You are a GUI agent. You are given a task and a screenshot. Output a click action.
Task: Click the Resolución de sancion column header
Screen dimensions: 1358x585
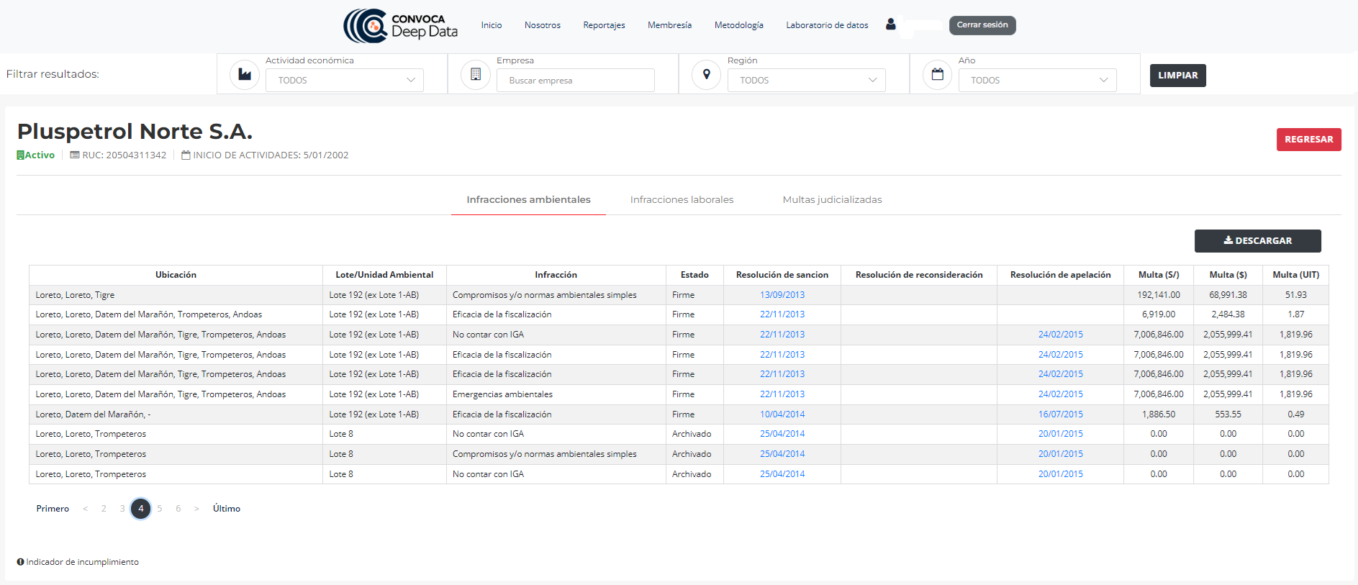[x=782, y=275]
